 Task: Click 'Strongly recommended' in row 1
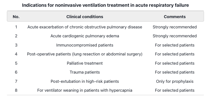(x=175, y=27)
